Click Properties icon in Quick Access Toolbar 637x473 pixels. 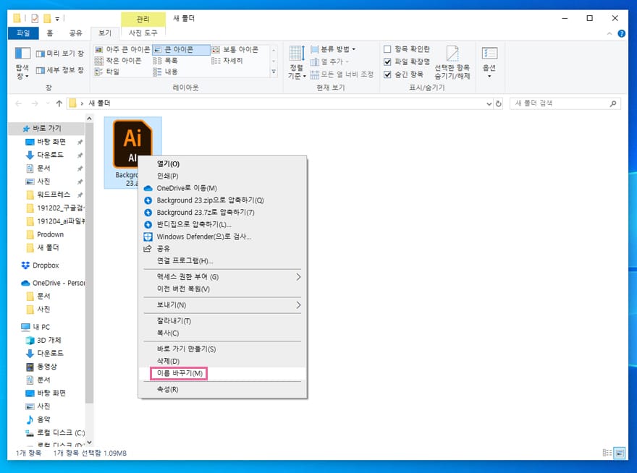click(x=35, y=18)
